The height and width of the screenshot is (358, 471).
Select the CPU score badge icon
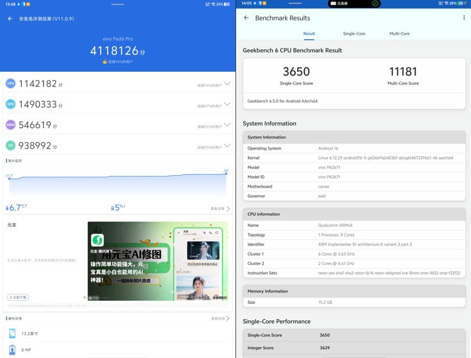pyautogui.click(x=9, y=84)
